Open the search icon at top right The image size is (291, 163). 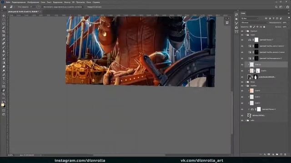(276, 7)
